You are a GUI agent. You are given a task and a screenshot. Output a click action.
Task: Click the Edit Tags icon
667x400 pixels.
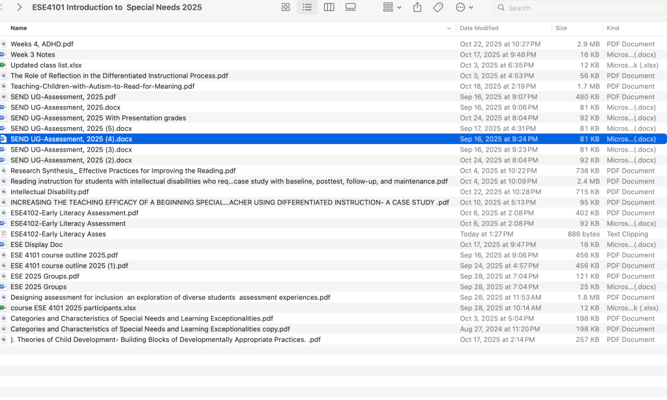(x=438, y=7)
